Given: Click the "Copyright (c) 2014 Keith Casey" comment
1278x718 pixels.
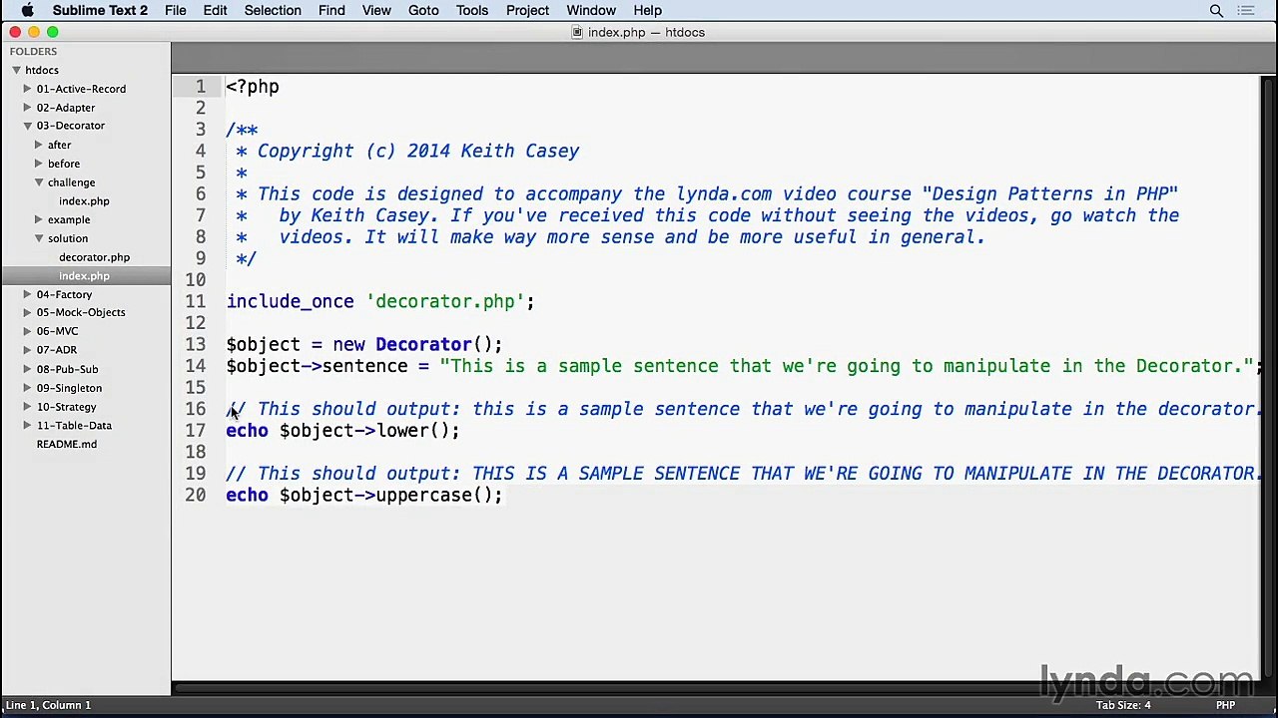Looking at the screenshot, I should (x=418, y=151).
